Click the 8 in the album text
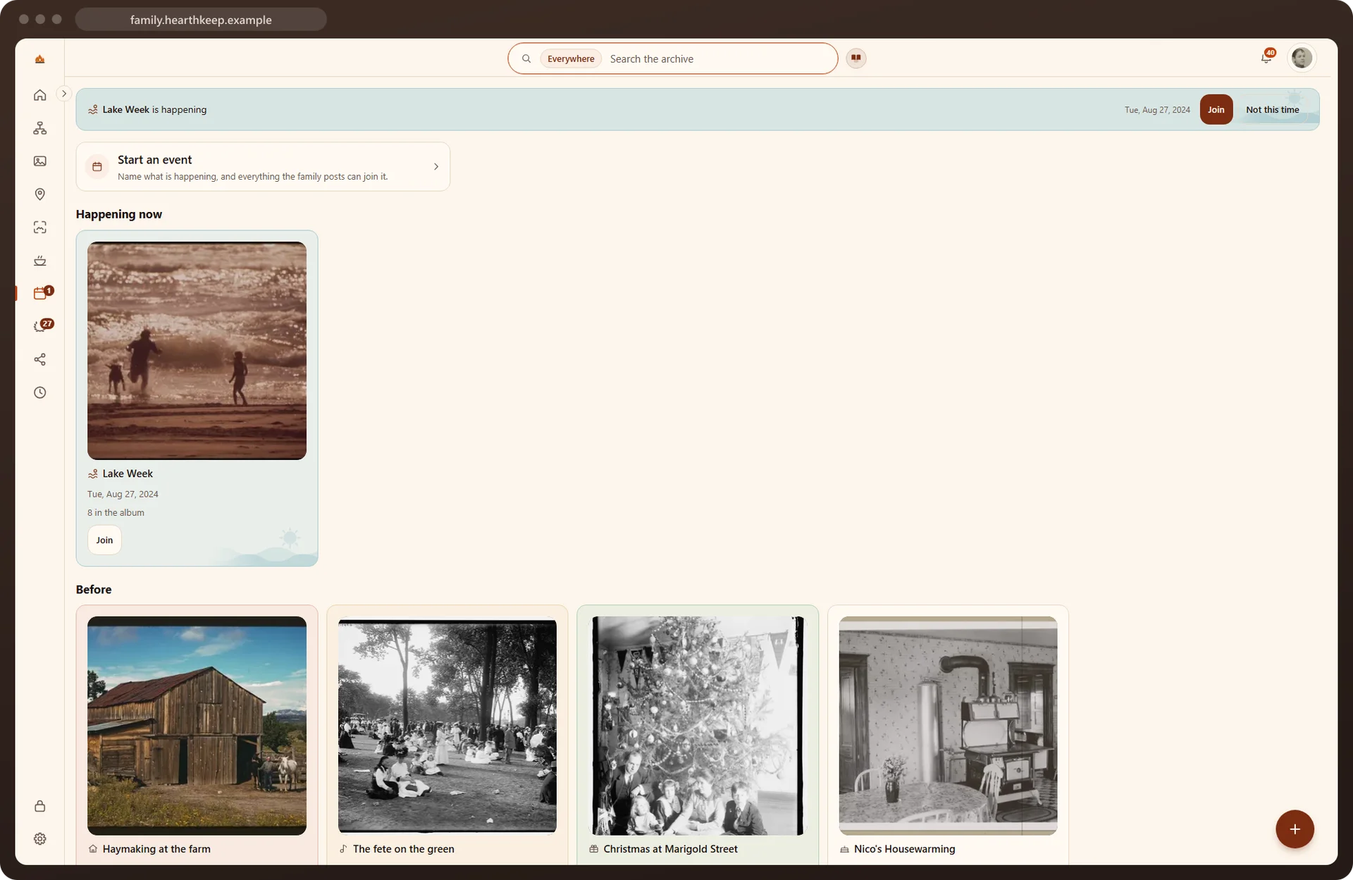 click(116, 513)
